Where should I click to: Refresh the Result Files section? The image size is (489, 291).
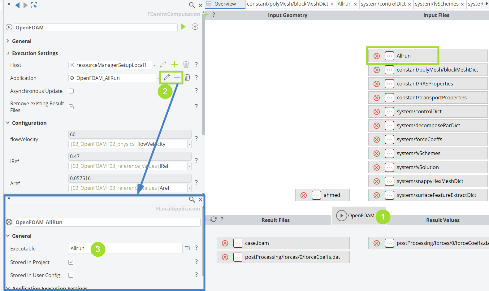click(x=214, y=219)
